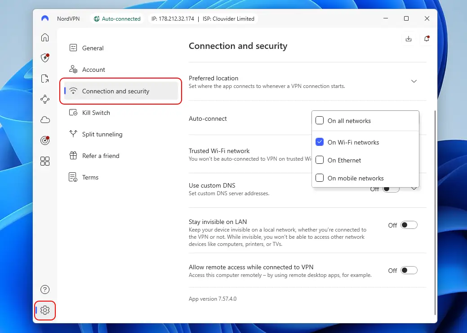The height and width of the screenshot is (333, 467).
Task: Open the apps grid sidebar icon
Action: 45,161
